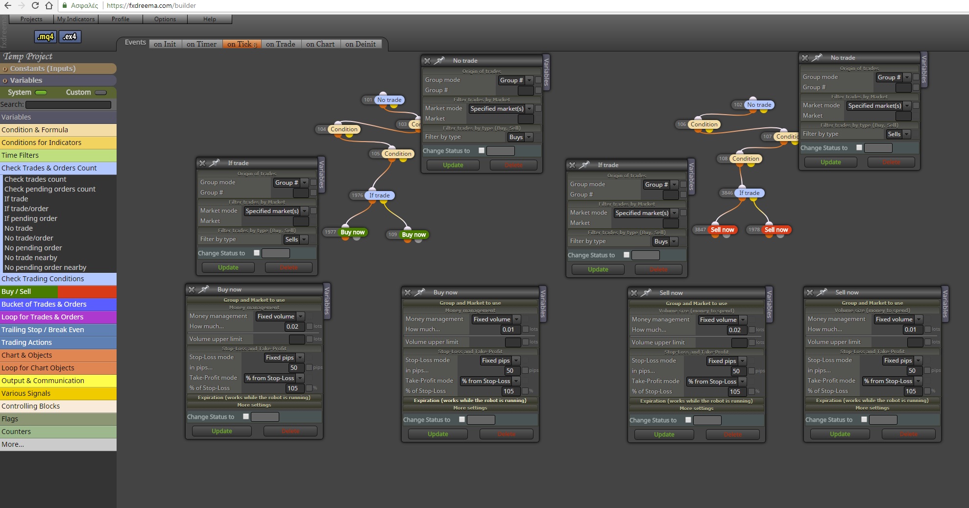The image size is (969, 508).
Task: Pin the Buy now panel with 0.02 lots
Action: coord(204,290)
